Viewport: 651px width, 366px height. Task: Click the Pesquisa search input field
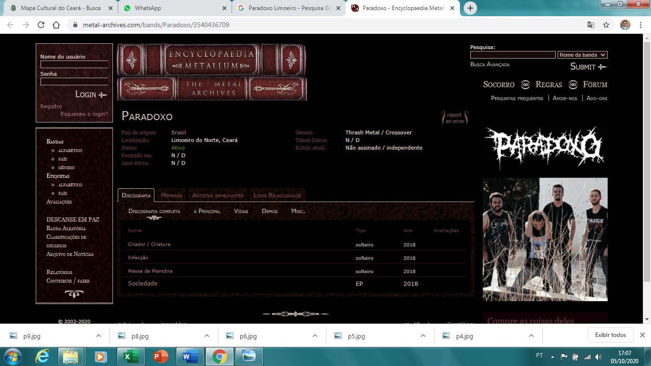[x=513, y=55]
